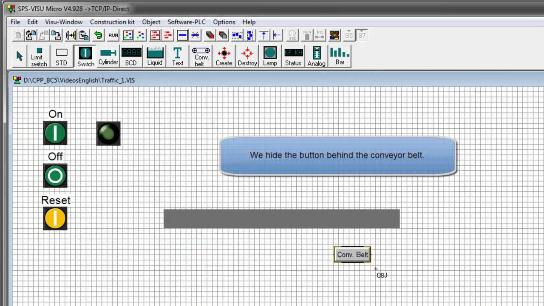The height and width of the screenshot is (306, 544).
Task: Pick the Bar graph tool
Action: (x=340, y=57)
